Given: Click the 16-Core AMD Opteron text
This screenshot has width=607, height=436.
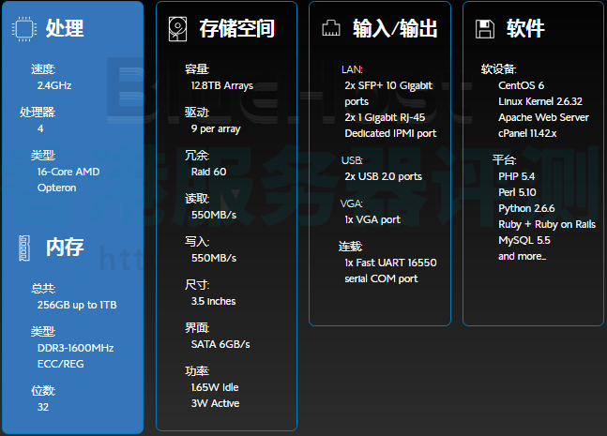Looking at the screenshot, I should (x=68, y=180).
